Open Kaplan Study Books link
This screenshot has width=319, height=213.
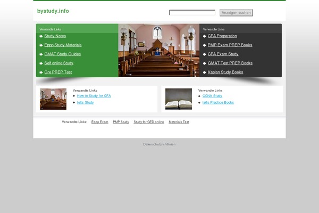(x=225, y=72)
